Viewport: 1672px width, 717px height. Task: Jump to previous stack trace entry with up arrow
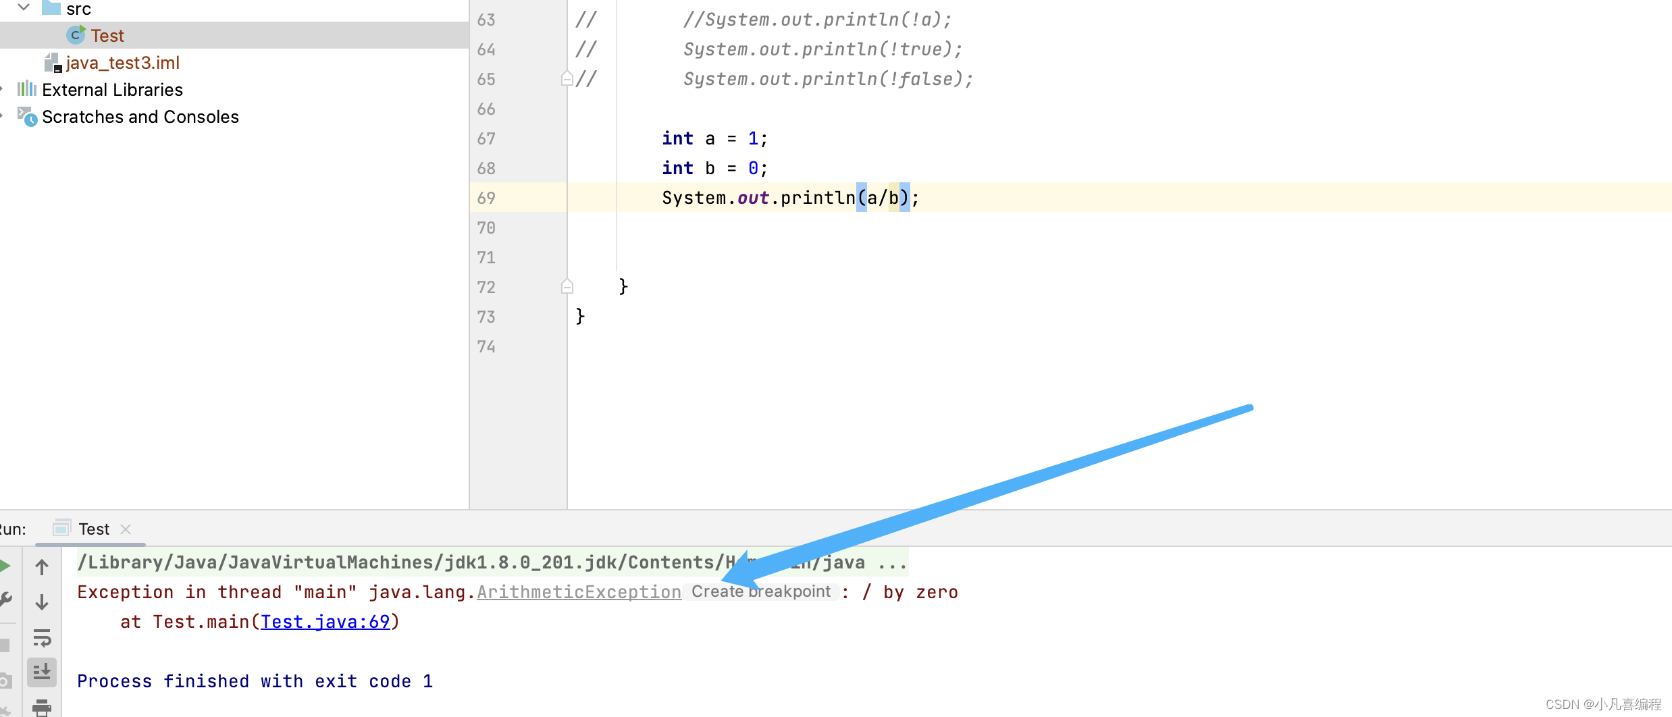[x=42, y=568]
